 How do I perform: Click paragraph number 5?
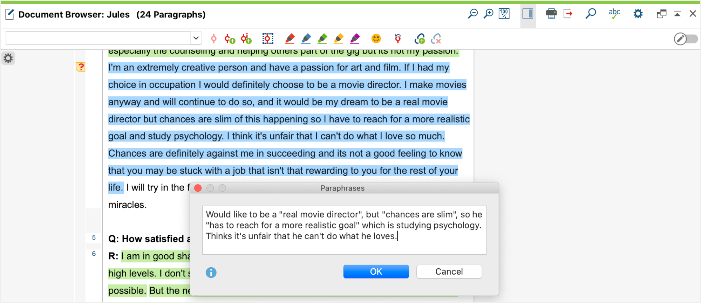point(94,237)
